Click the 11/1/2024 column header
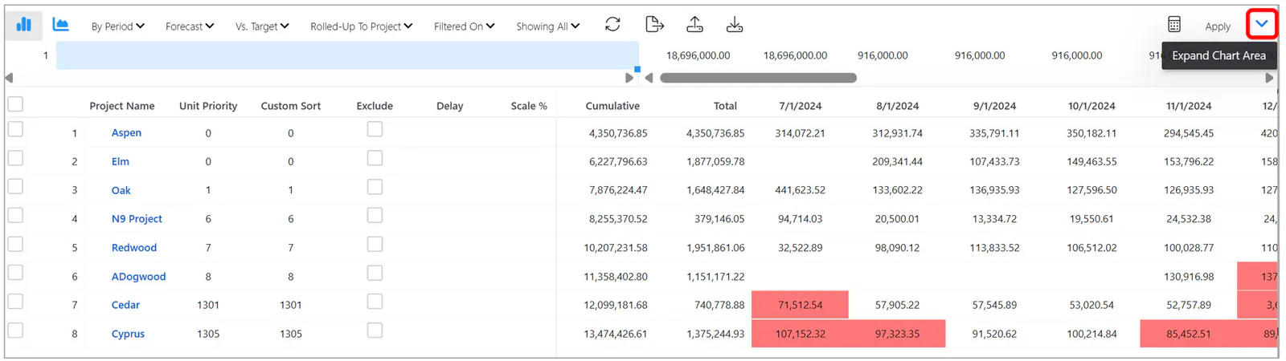The image size is (1286, 361). tap(1189, 106)
